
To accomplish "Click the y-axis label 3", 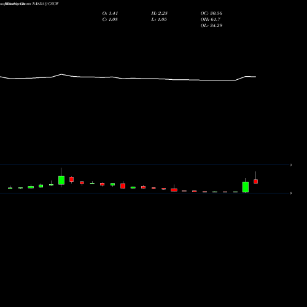I will click(290, 165).
